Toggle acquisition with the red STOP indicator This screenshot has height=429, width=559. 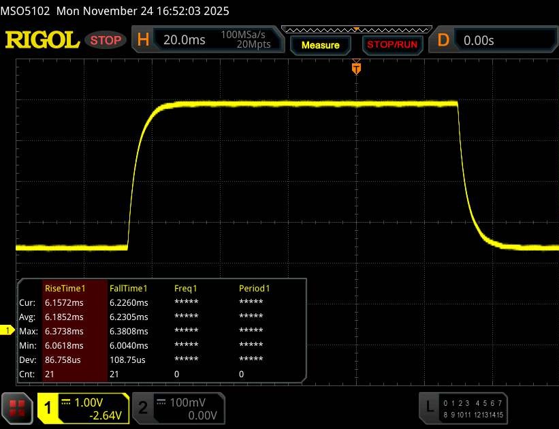(x=106, y=40)
